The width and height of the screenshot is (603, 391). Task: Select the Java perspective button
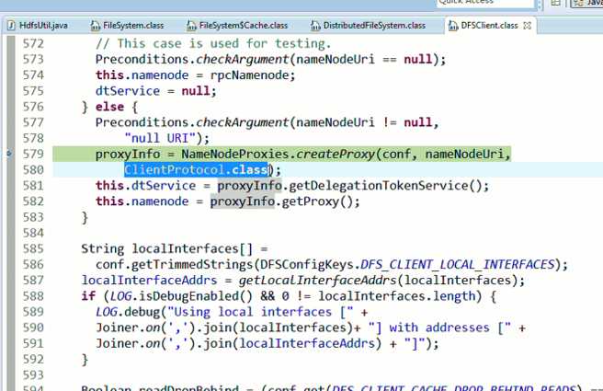point(586,3)
